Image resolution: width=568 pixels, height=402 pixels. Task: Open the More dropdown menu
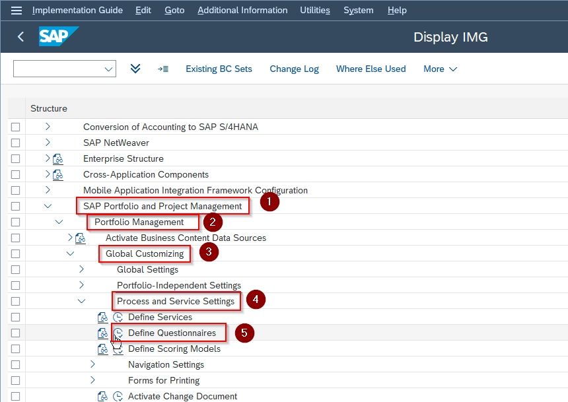(x=440, y=69)
